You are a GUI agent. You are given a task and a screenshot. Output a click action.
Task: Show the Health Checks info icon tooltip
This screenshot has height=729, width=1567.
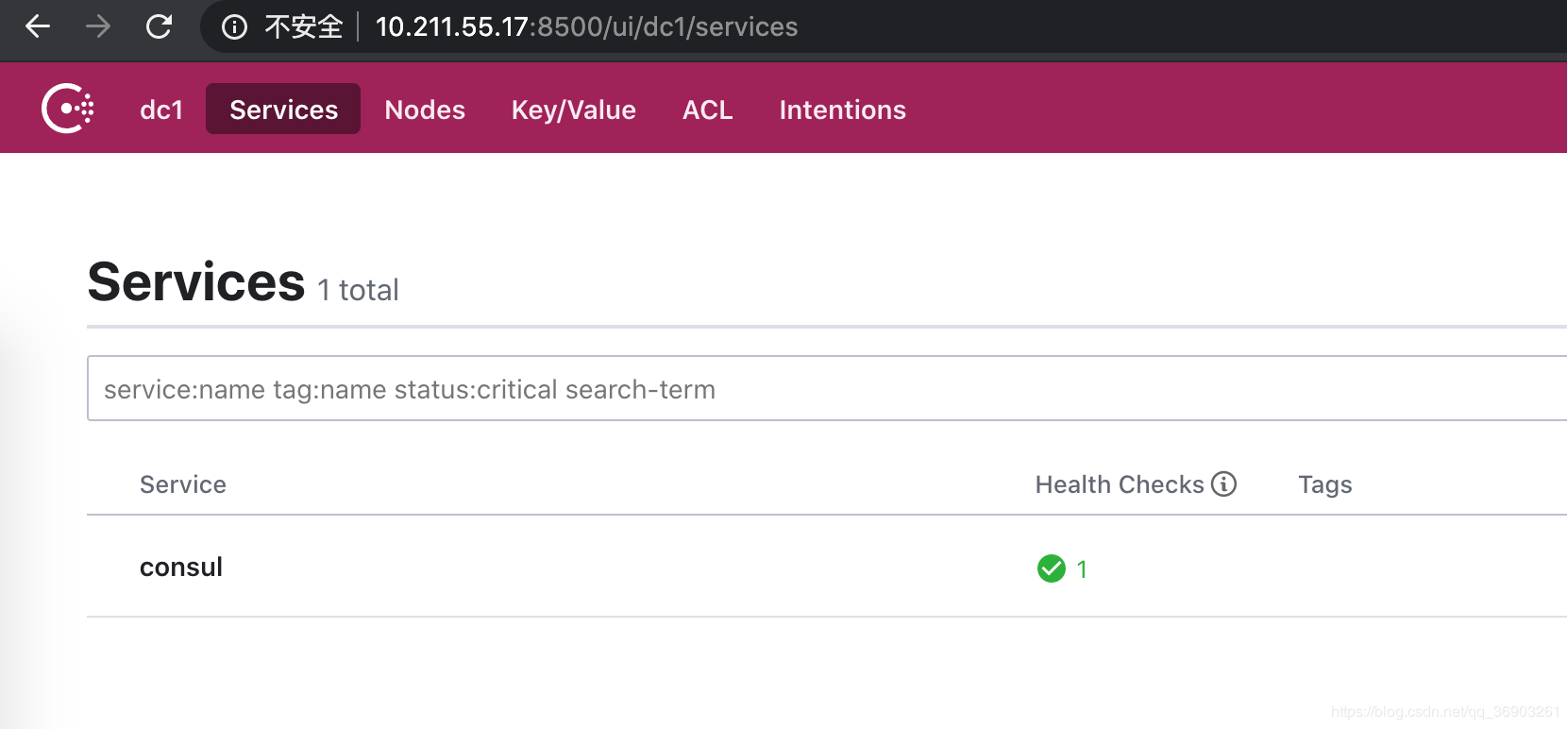point(1223,483)
